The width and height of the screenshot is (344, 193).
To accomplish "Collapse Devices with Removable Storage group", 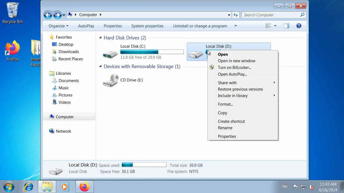I will pos(101,66).
